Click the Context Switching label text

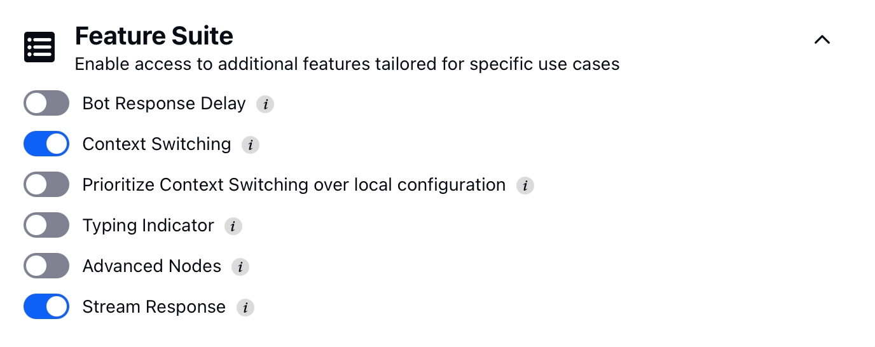pos(157,144)
